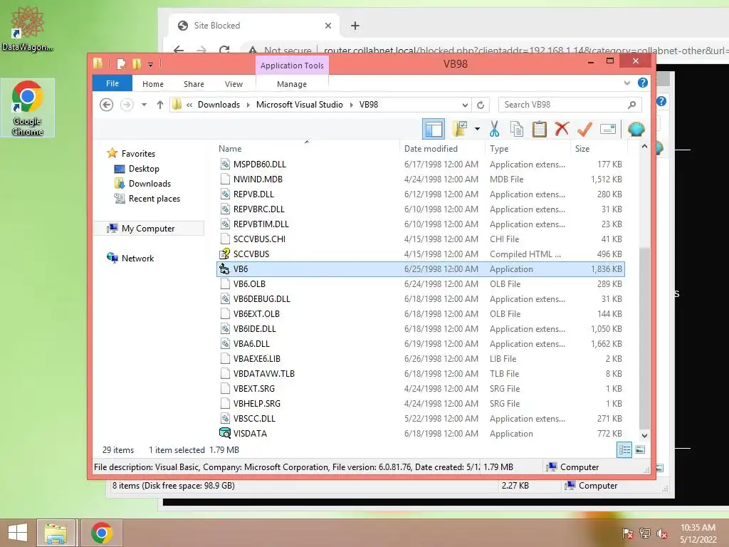The width and height of the screenshot is (729, 547).
Task: Open a new Chrome tab
Action: [x=355, y=26]
